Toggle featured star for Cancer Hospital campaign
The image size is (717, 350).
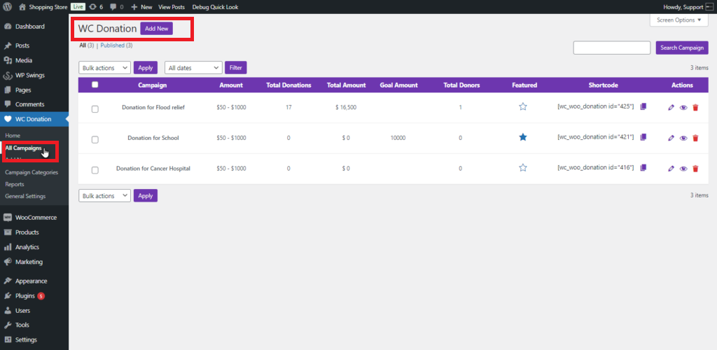click(x=523, y=168)
